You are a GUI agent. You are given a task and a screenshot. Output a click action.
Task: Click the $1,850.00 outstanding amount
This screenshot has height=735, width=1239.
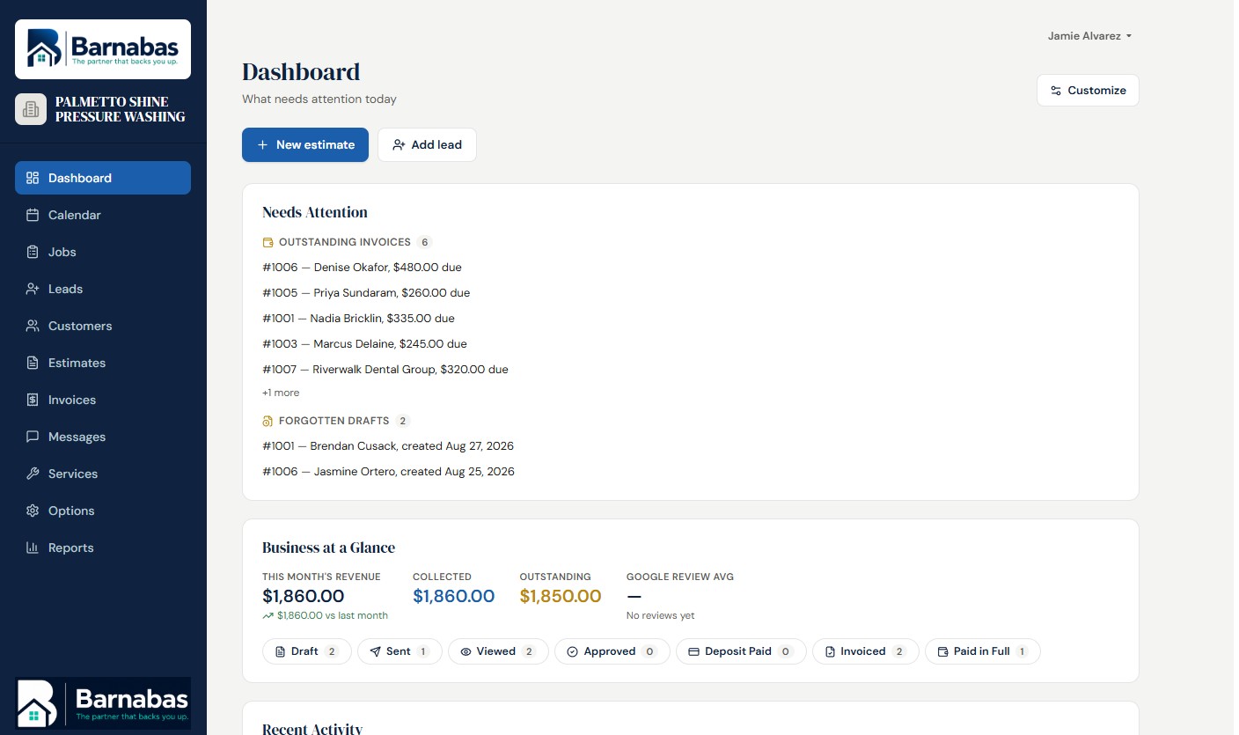coord(561,596)
